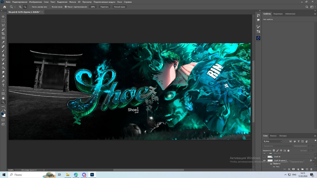Toggle Quick Mask mode
Screen dimensions: 317x178
(x=3, y=120)
